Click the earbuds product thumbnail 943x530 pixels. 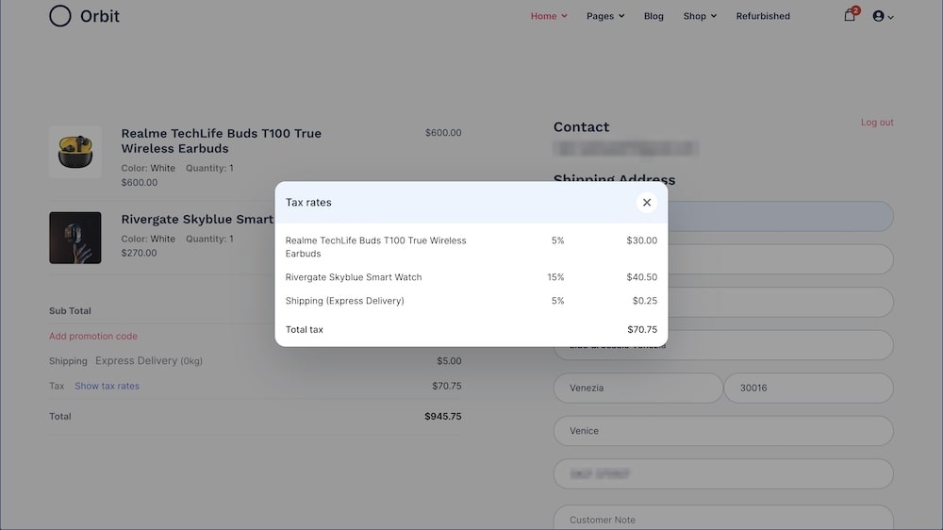[x=75, y=152]
